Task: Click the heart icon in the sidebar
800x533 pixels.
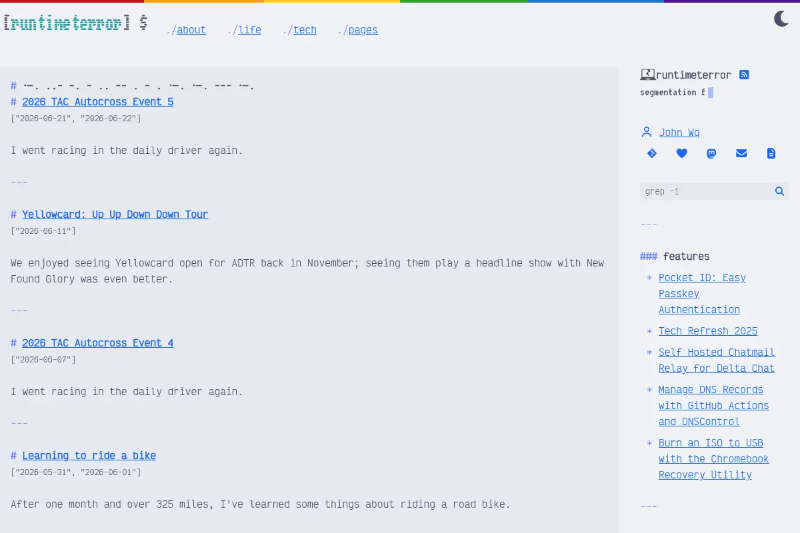Action: [681, 153]
